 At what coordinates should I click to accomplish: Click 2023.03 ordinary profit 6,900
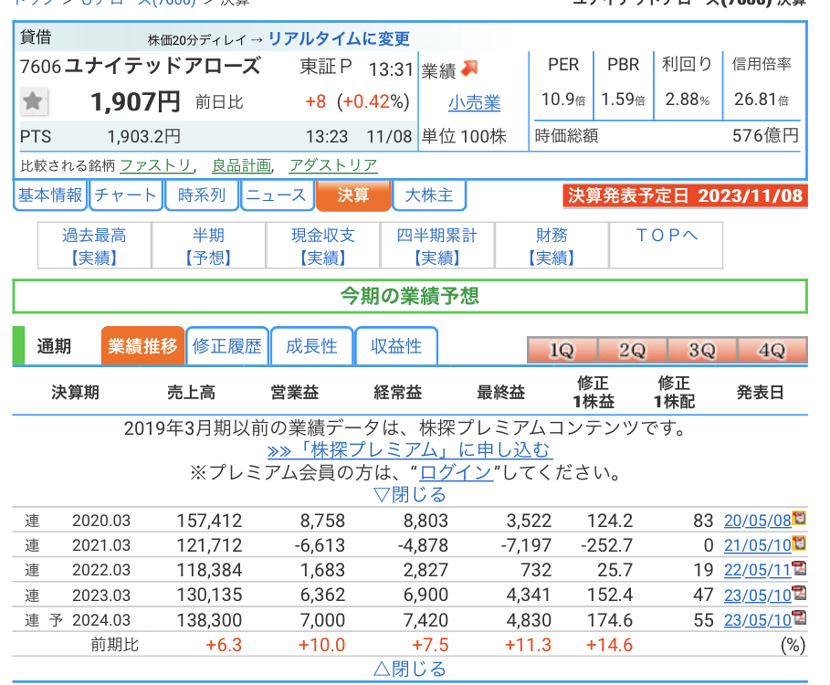coord(426,595)
